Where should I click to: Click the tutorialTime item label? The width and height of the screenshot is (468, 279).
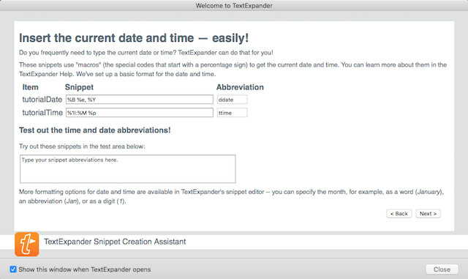point(42,113)
